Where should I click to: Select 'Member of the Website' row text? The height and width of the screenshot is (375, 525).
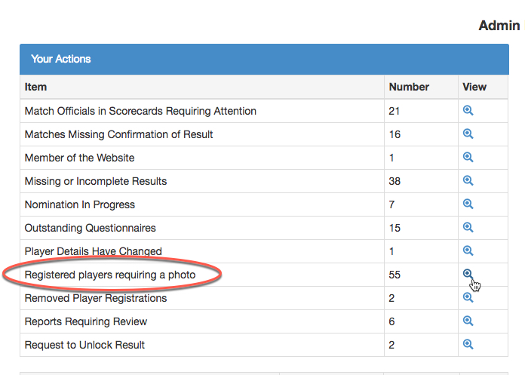79,158
